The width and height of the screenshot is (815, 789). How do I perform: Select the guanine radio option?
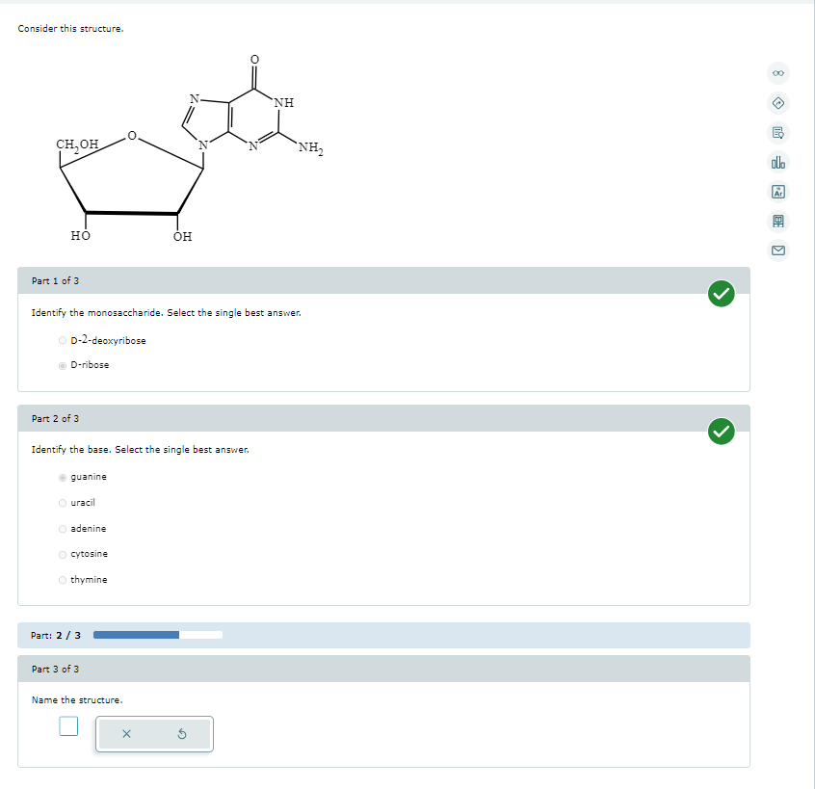coord(62,476)
